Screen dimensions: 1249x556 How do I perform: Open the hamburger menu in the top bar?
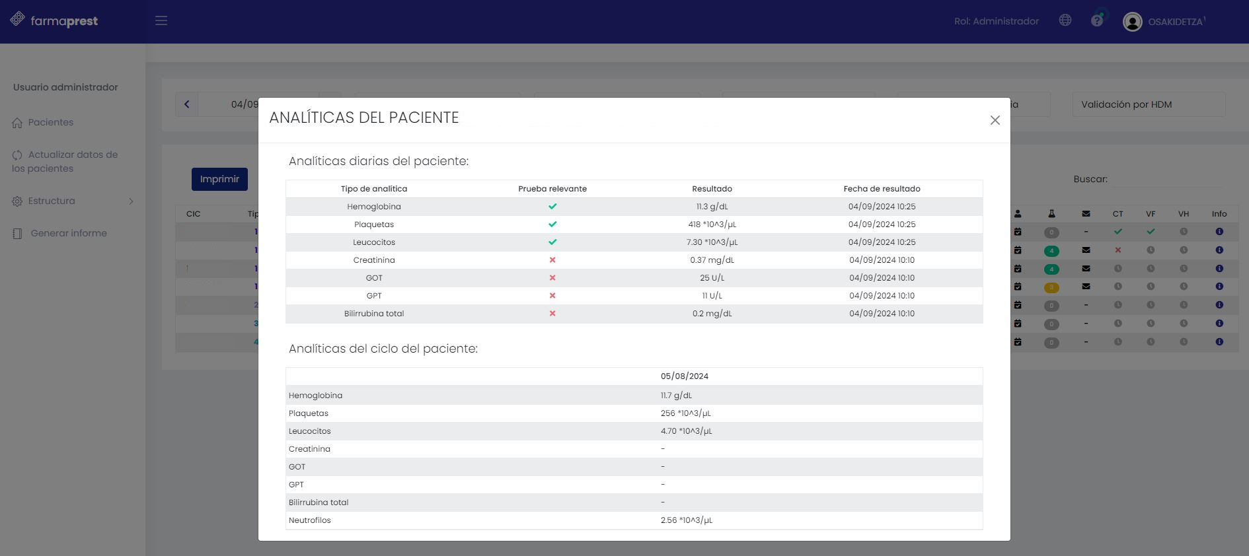coord(161,21)
